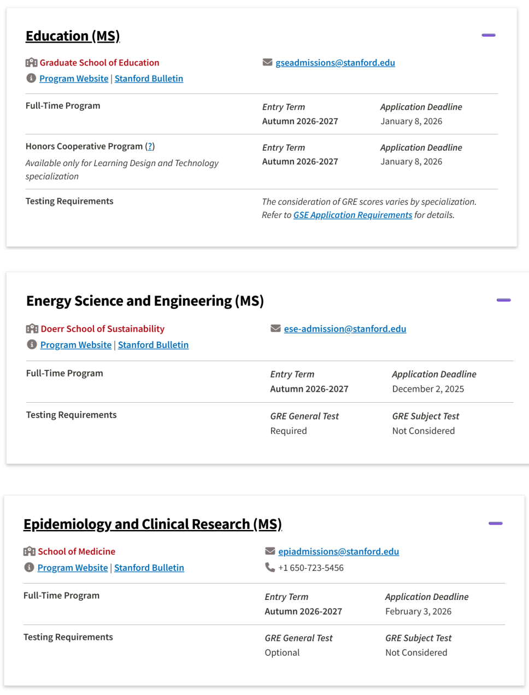Click info icon next to Education Program Website
This screenshot has height=695, width=529.
tap(31, 78)
